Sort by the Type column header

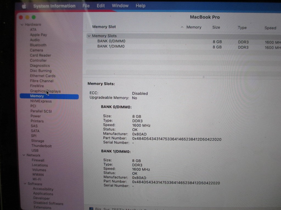click(242, 28)
